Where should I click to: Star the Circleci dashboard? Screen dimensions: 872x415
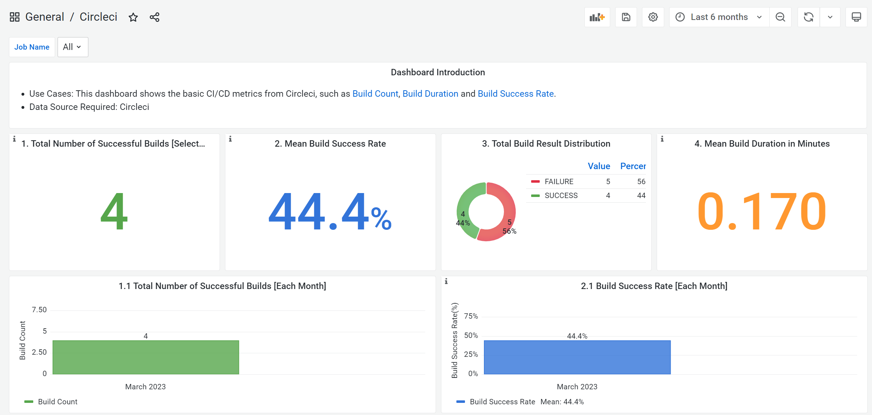pyautogui.click(x=133, y=17)
